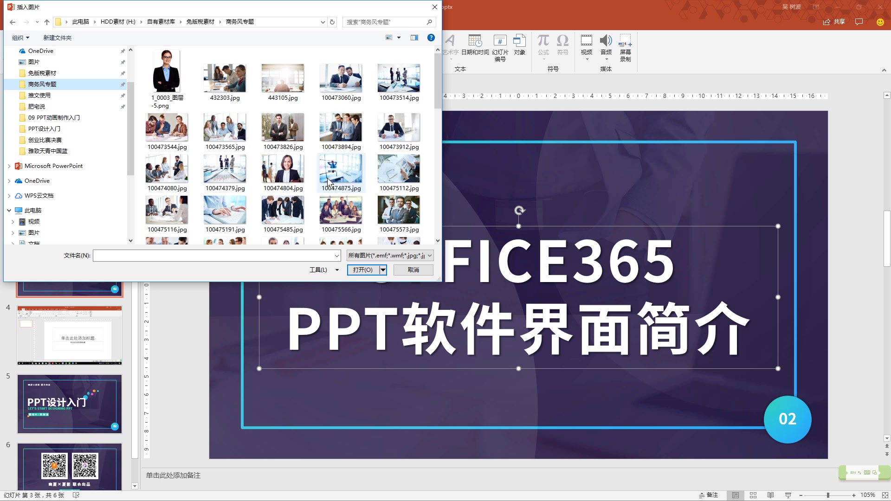
Task: Expand 此电脑 in the folder tree
Action: pyautogui.click(x=9, y=210)
